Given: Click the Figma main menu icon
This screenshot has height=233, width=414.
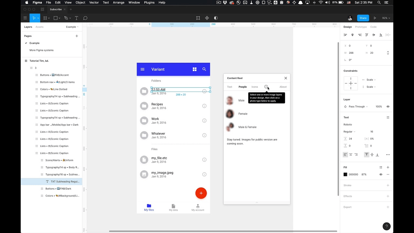Looking at the screenshot, I should (25, 18).
